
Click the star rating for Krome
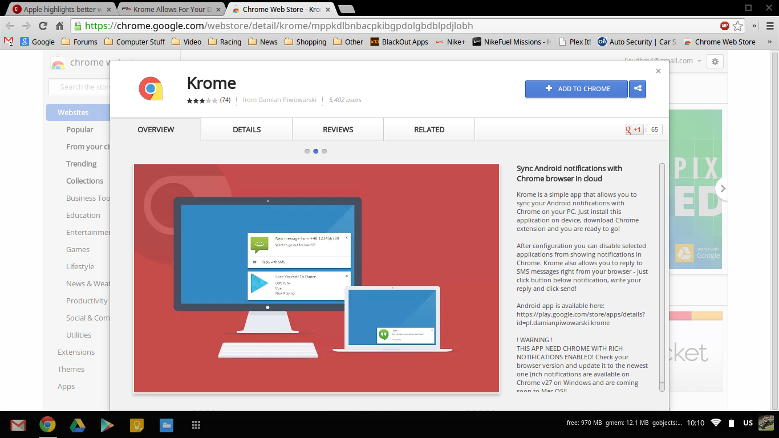tap(202, 100)
